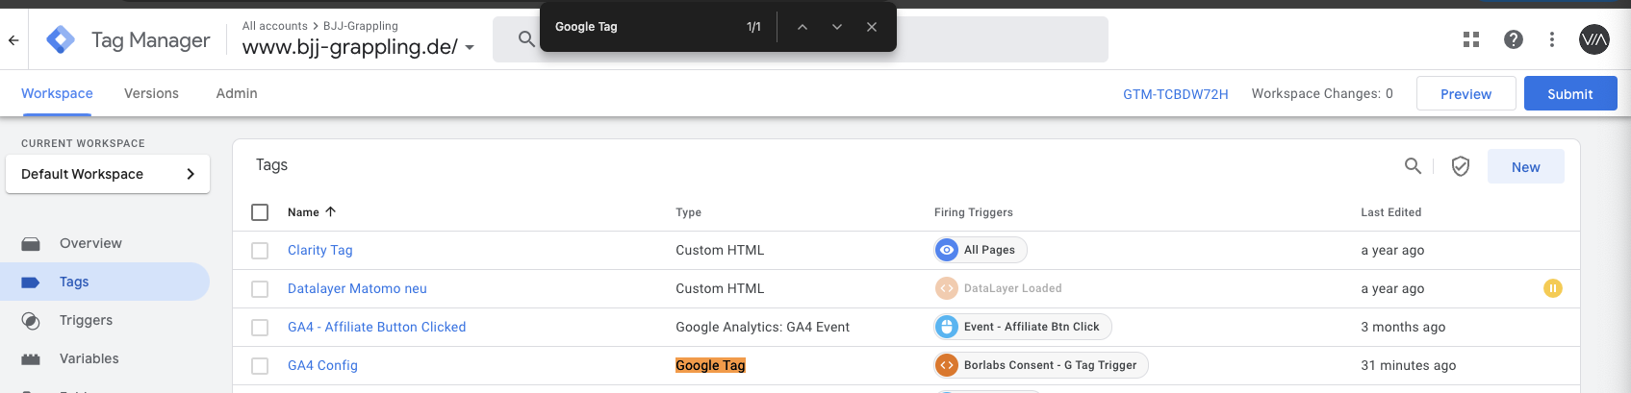
Task: Open the help question mark icon
Action: pos(1514,39)
